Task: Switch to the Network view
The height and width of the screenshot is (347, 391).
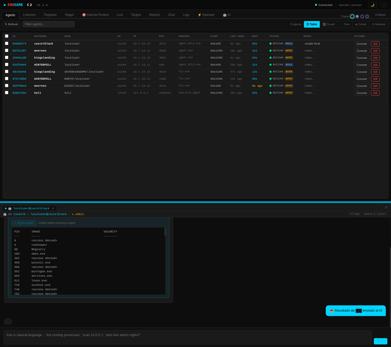Action: pos(379,24)
